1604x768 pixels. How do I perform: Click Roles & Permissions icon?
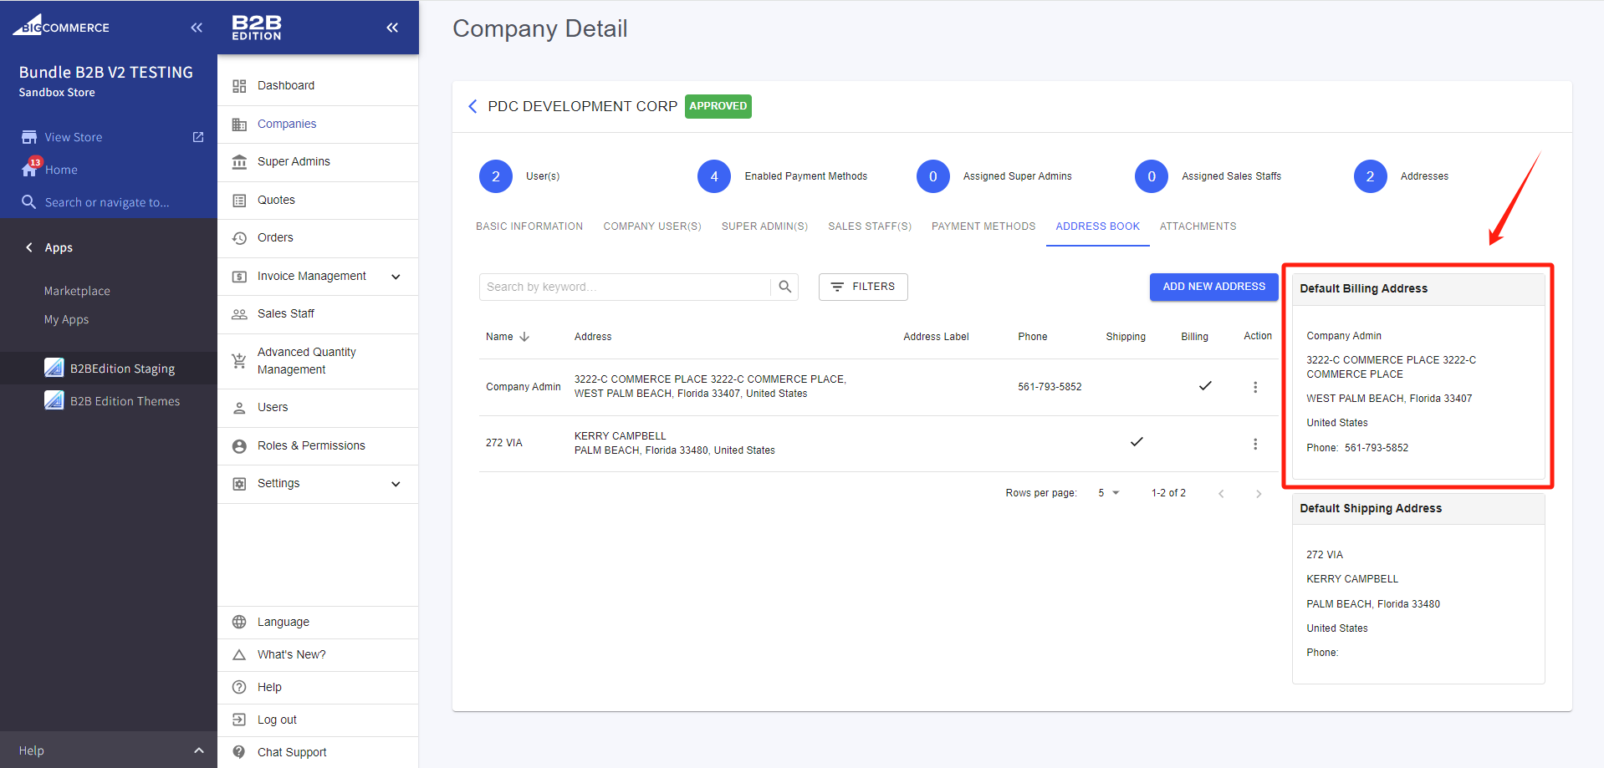(239, 446)
